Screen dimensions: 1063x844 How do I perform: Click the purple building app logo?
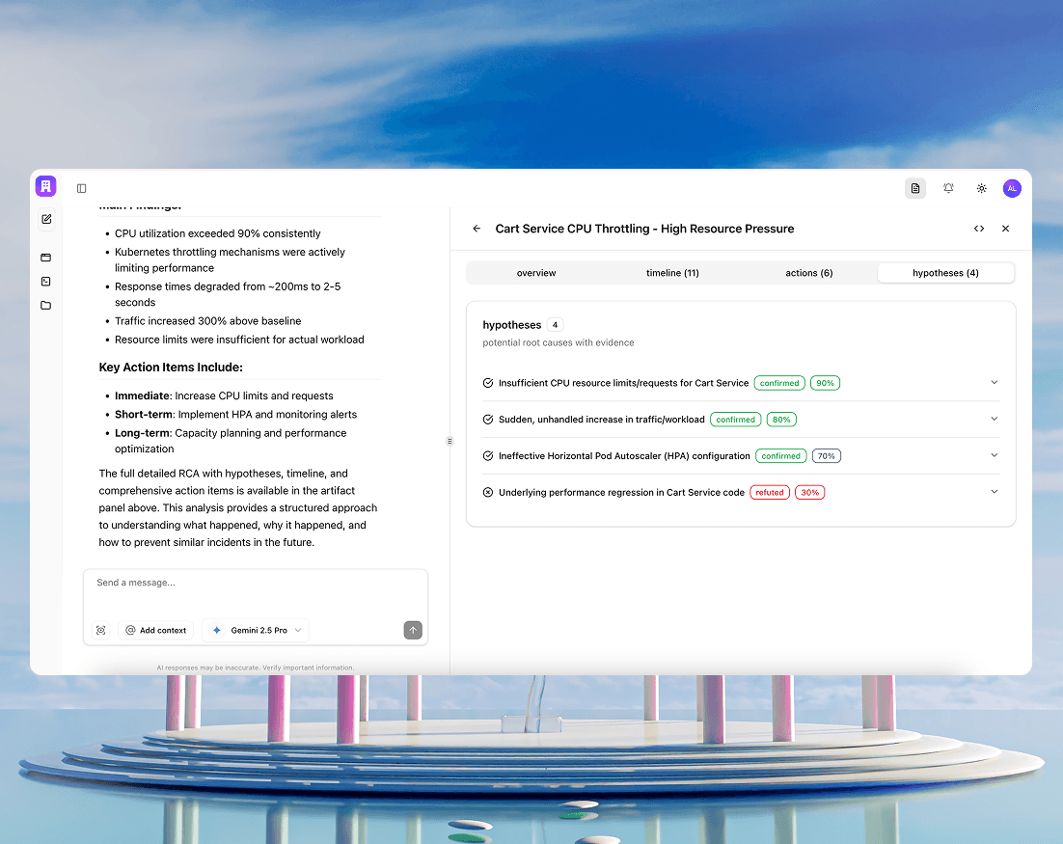point(45,187)
